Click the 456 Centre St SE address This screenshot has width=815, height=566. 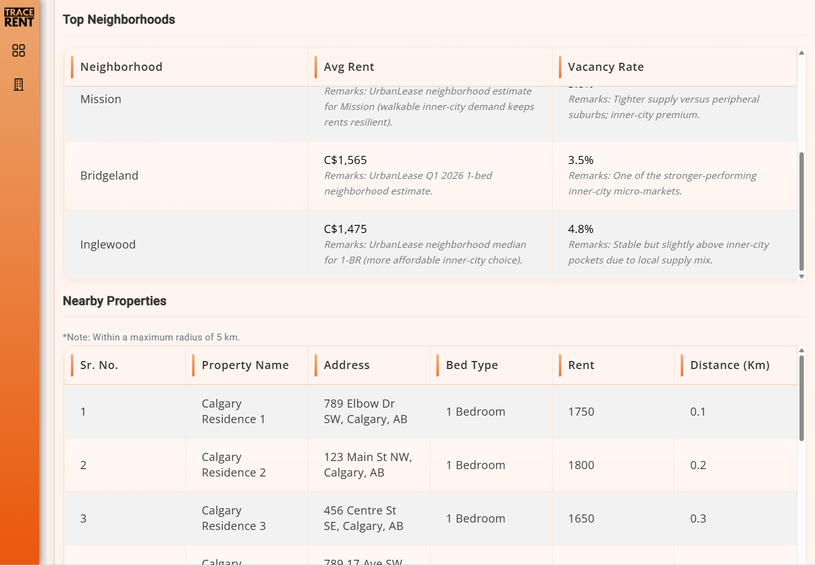point(364,518)
